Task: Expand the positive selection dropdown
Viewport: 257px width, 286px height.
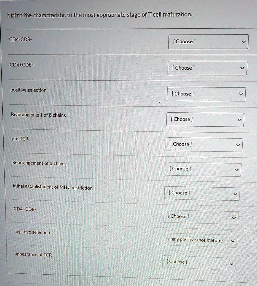Action: coord(206,94)
